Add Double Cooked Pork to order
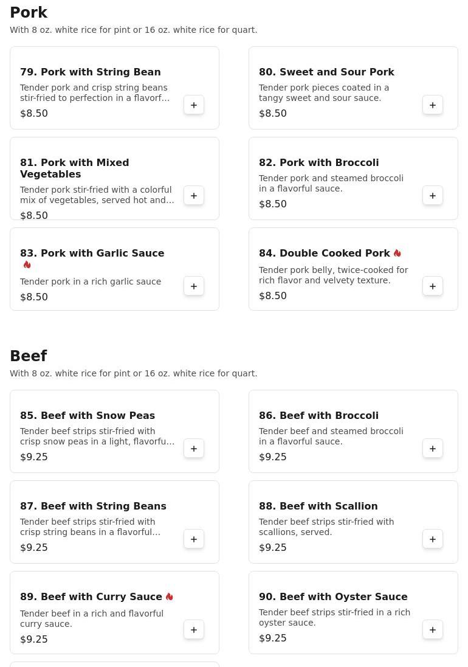Image resolution: width=468 pixels, height=667 pixels. (x=433, y=286)
